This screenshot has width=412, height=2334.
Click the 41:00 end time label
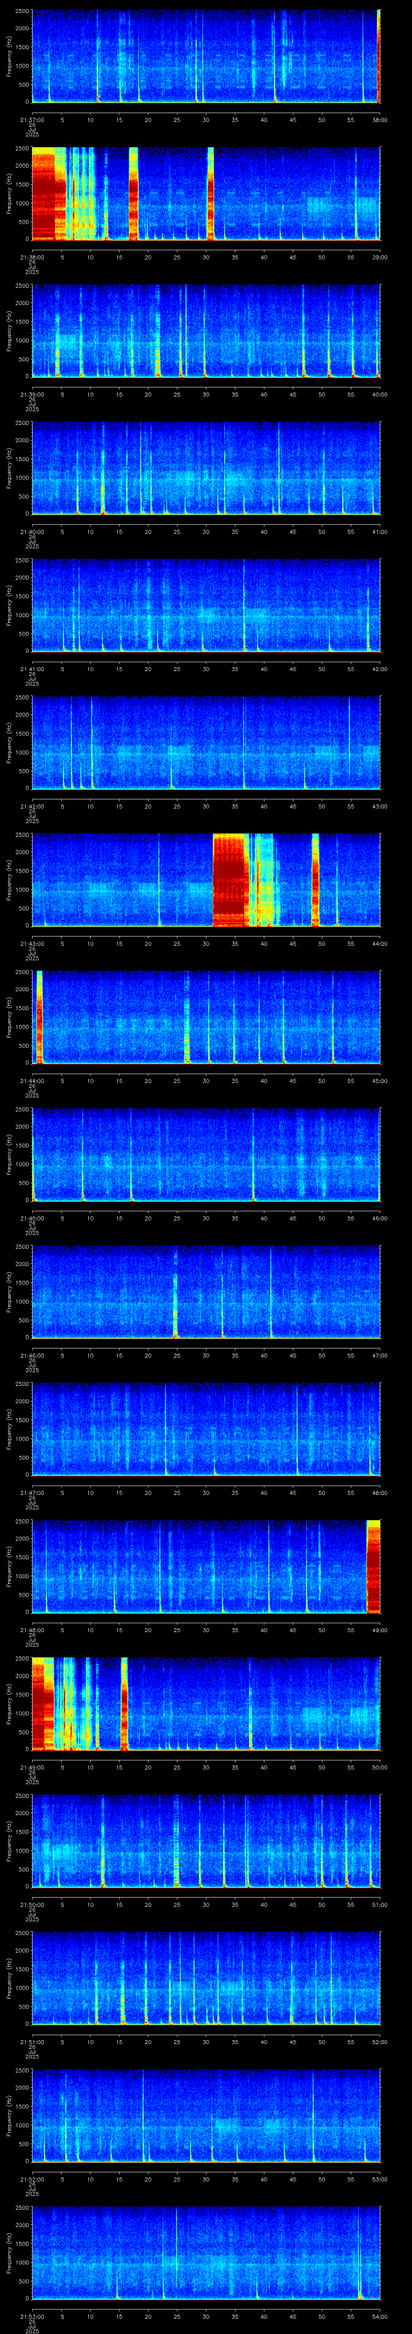click(x=379, y=531)
